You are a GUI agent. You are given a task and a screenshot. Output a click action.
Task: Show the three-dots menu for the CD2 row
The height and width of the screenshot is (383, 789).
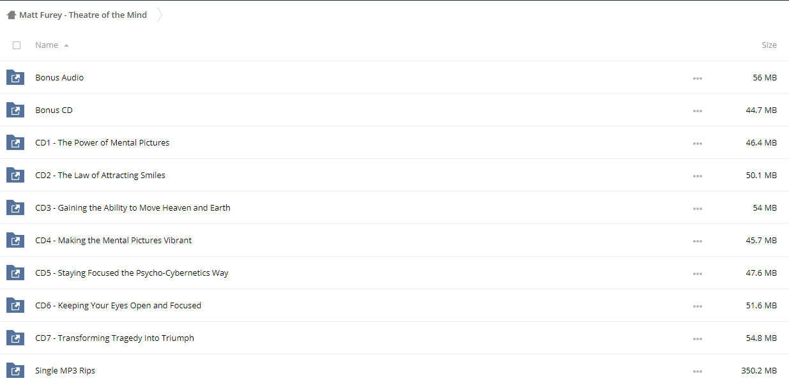pos(697,176)
